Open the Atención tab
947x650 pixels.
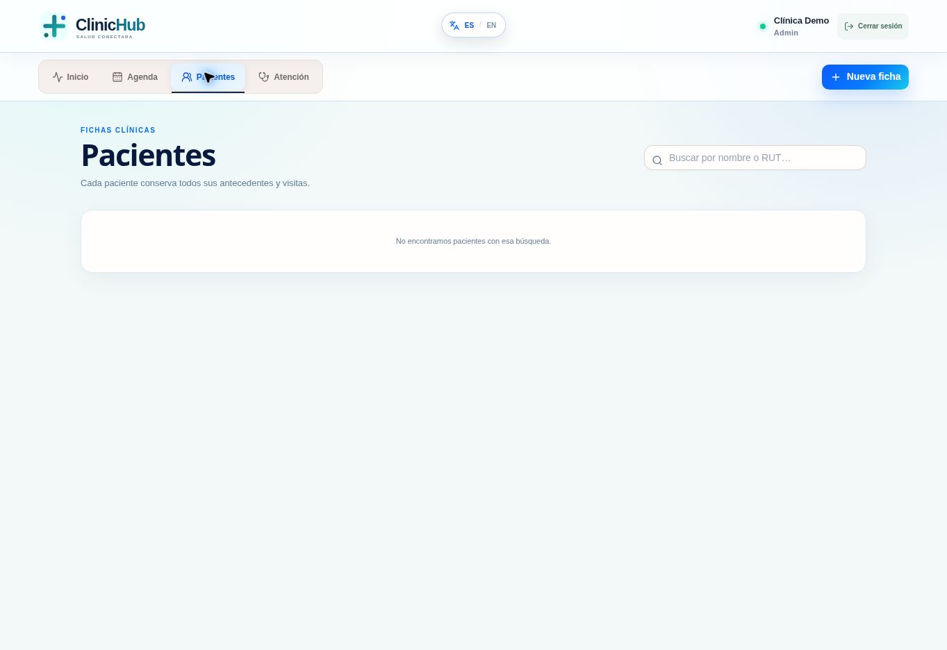pyautogui.click(x=283, y=77)
